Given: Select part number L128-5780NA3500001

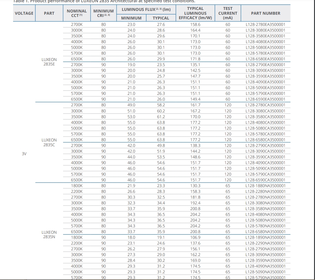Looking at the screenshot, I should click(x=266, y=226).
